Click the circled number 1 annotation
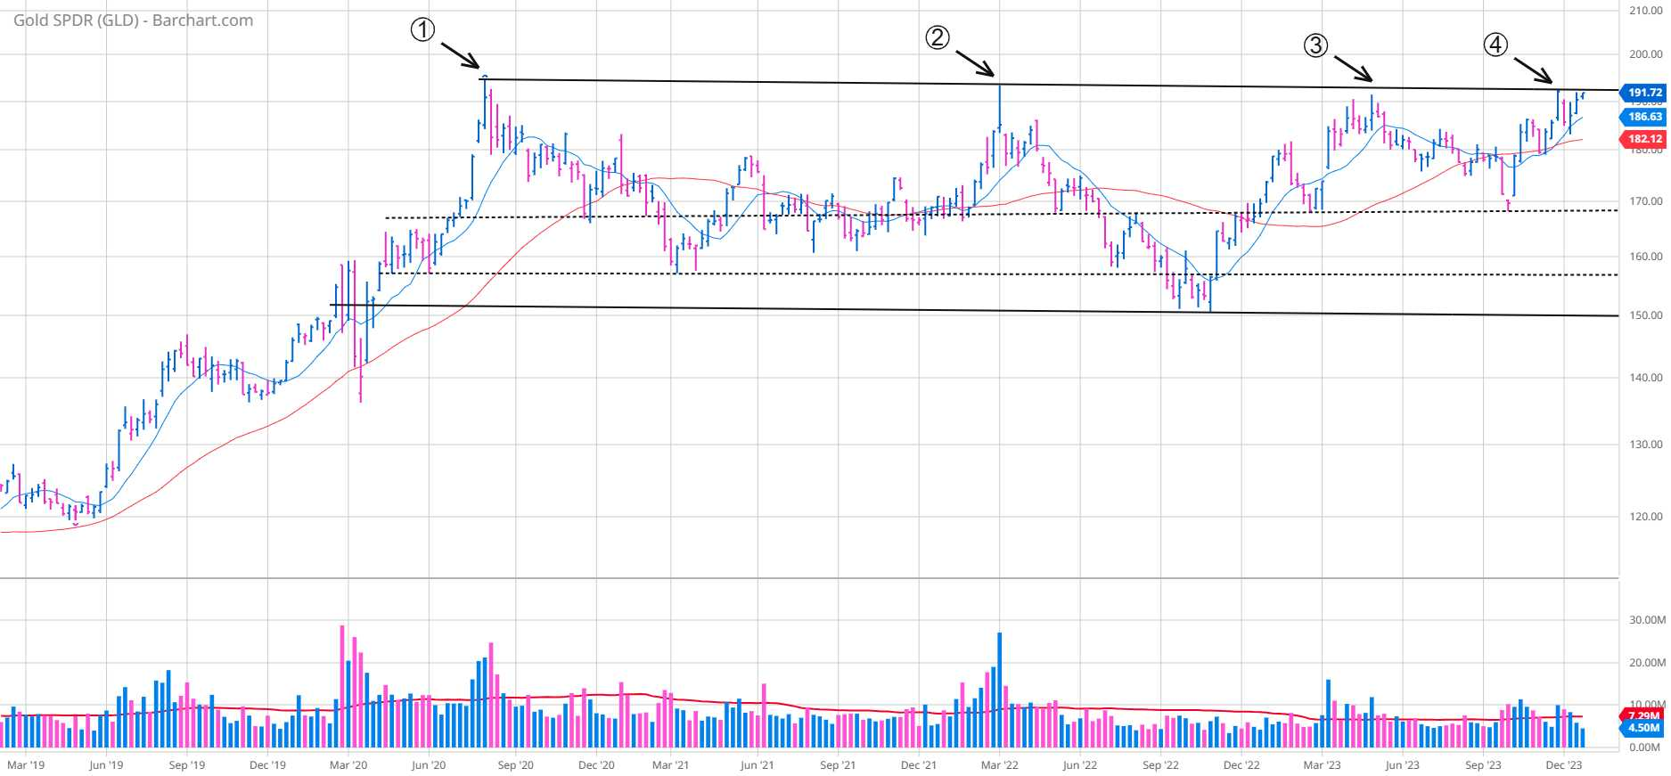Image resolution: width=1671 pixels, height=776 pixels. coord(422,30)
